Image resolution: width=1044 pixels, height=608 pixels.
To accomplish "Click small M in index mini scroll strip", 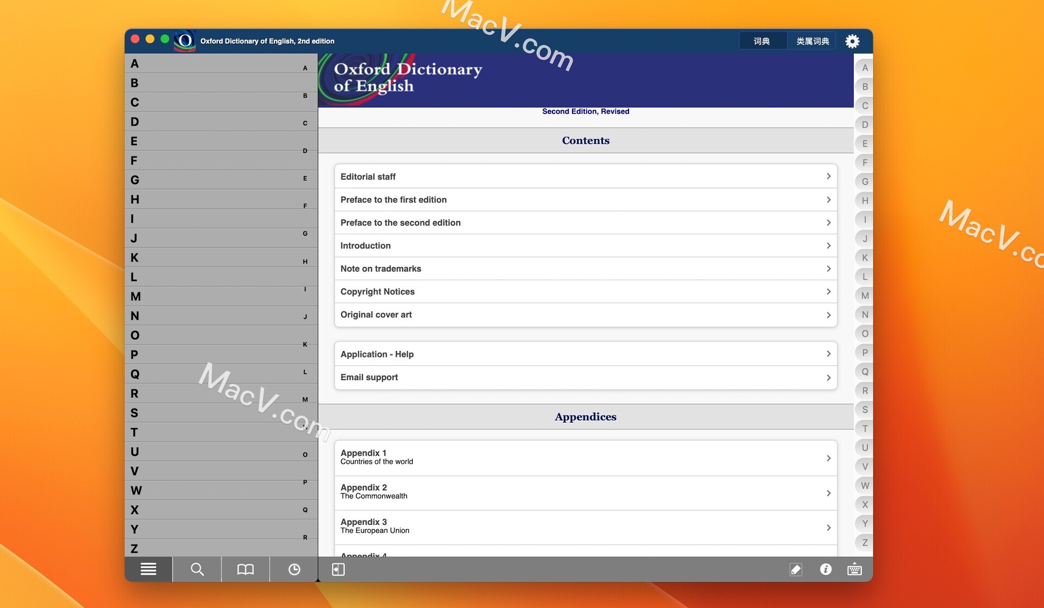I will [x=305, y=399].
